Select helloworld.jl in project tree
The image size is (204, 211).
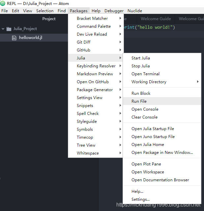point(34,38)
